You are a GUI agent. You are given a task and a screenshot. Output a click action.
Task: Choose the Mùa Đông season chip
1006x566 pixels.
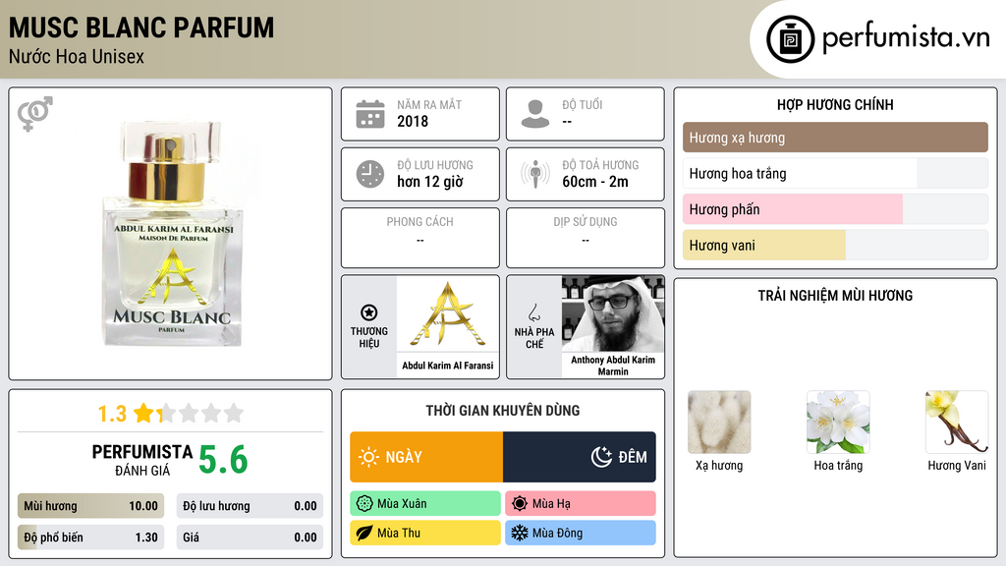click(x=581, y=533)
